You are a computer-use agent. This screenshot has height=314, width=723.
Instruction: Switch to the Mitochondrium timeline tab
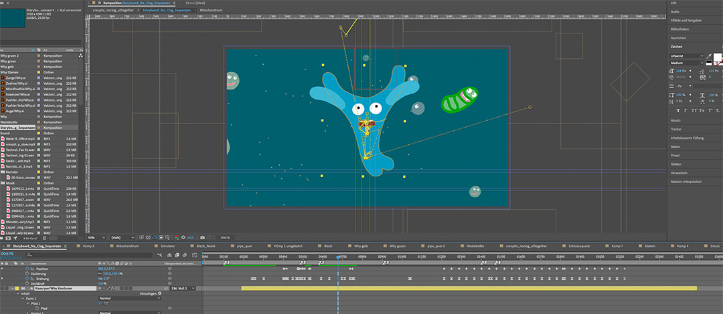127,246
